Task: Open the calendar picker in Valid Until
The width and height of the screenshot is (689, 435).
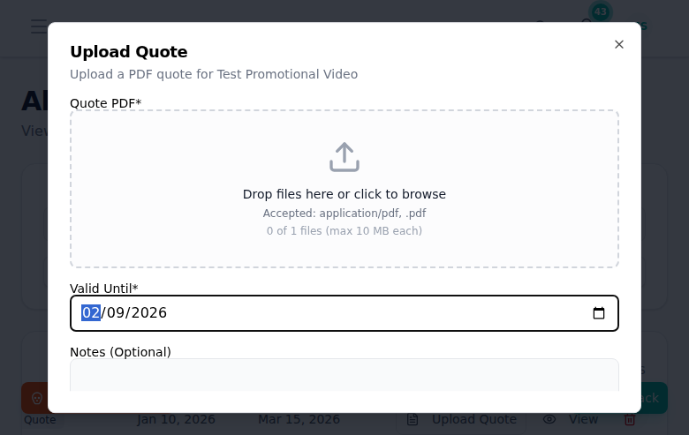Action: 599,313
